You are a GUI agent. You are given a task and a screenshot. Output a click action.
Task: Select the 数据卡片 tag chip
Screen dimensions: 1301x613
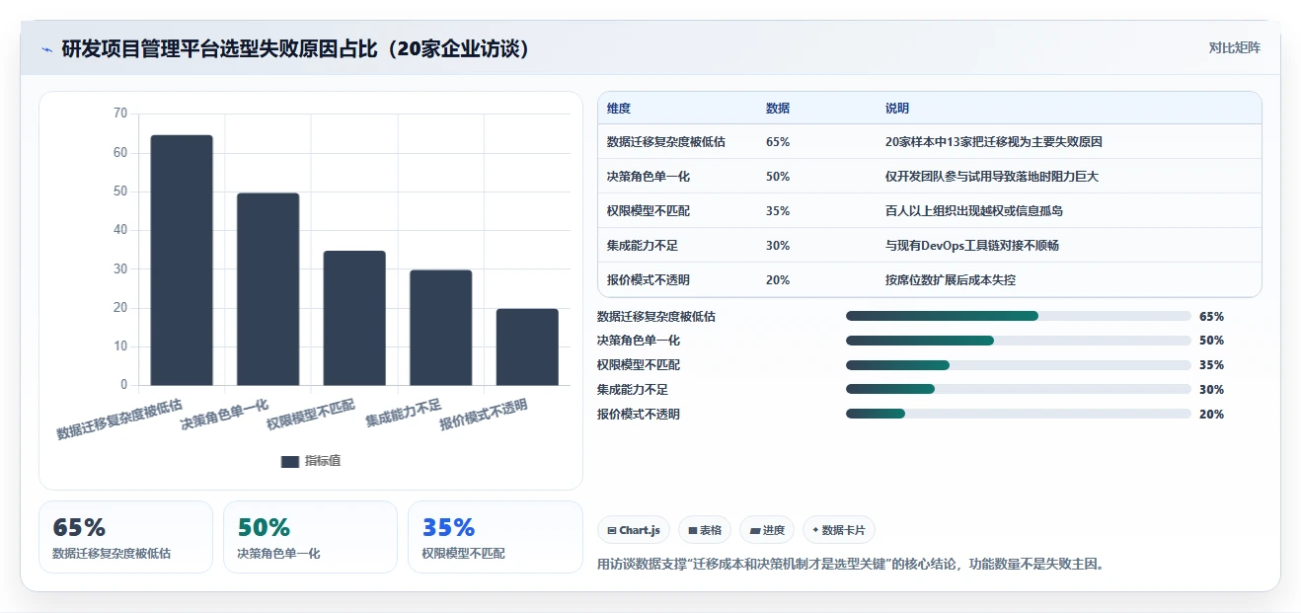839,530
